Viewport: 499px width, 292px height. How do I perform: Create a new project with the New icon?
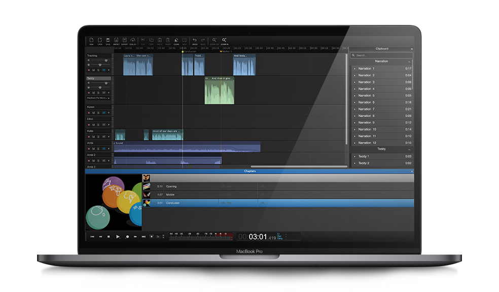pos(91,41)
